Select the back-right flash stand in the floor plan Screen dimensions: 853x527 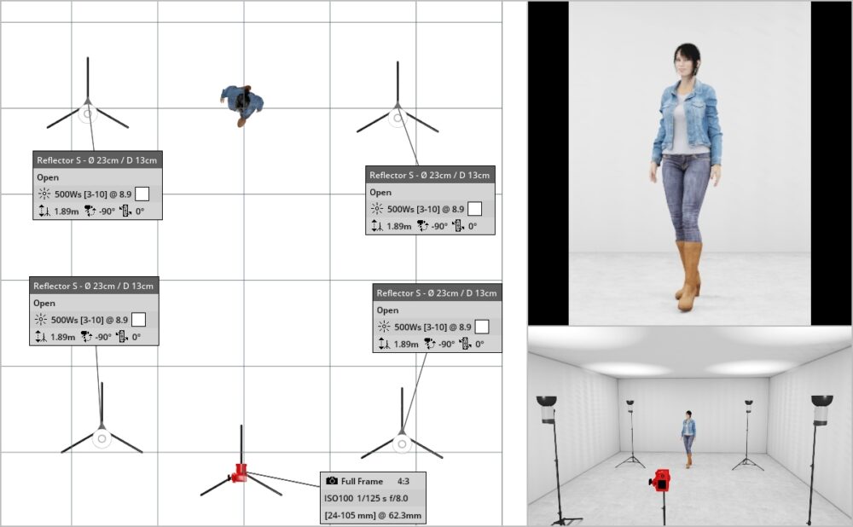click(397, 113)
